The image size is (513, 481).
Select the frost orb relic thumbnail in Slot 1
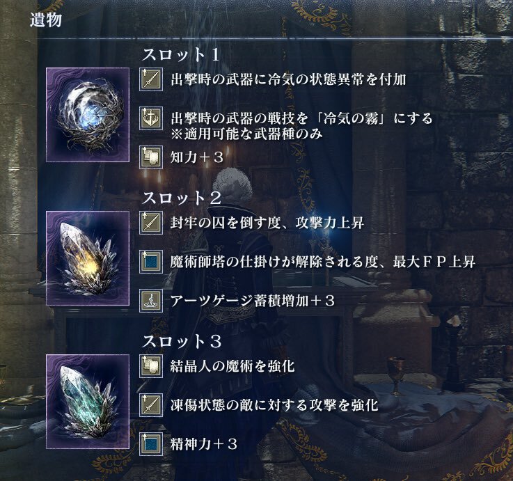click(x=88, y=115)
